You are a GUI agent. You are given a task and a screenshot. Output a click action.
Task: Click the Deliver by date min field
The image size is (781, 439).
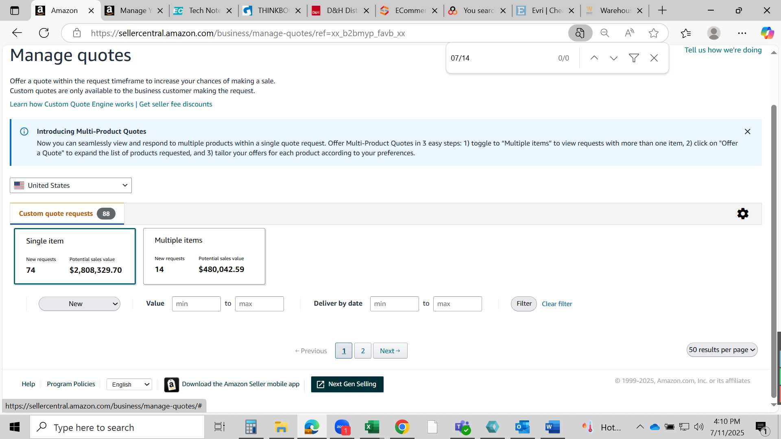(395, 304)
